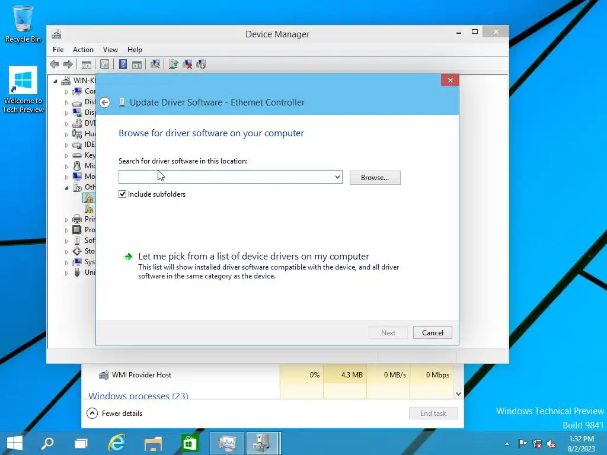Open the Action menu in Device Manager

[x=83, y=50]
